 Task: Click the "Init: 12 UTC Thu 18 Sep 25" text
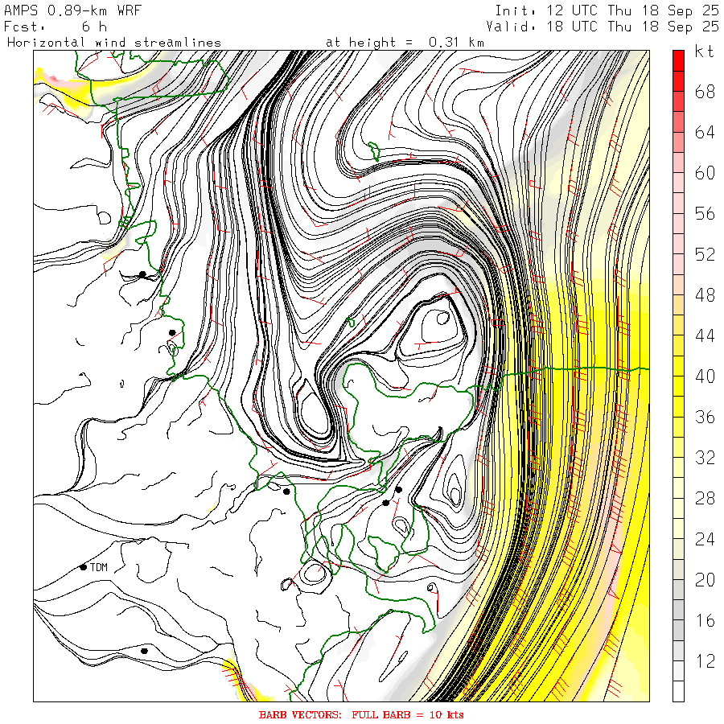(x=607, y=10)
